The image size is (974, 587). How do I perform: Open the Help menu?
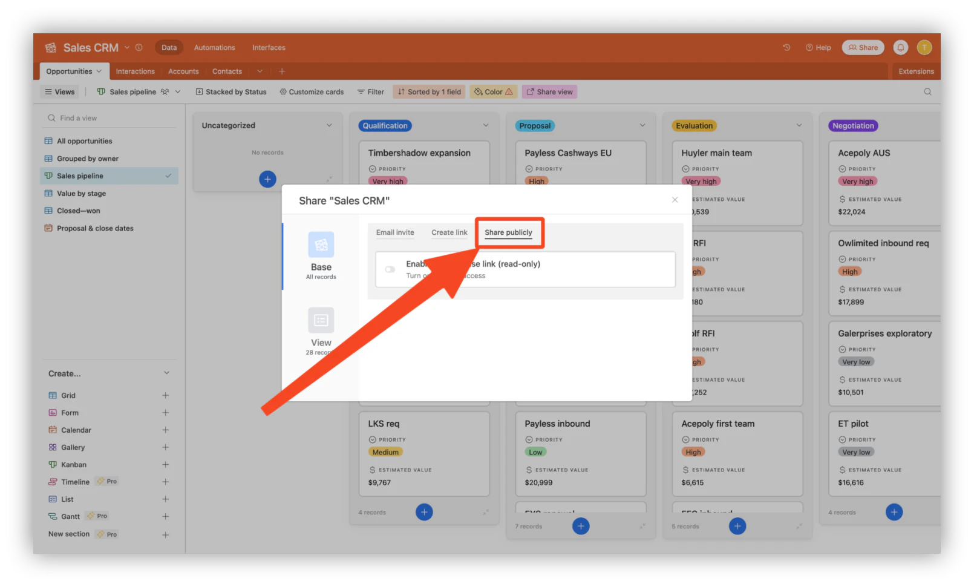818,47
